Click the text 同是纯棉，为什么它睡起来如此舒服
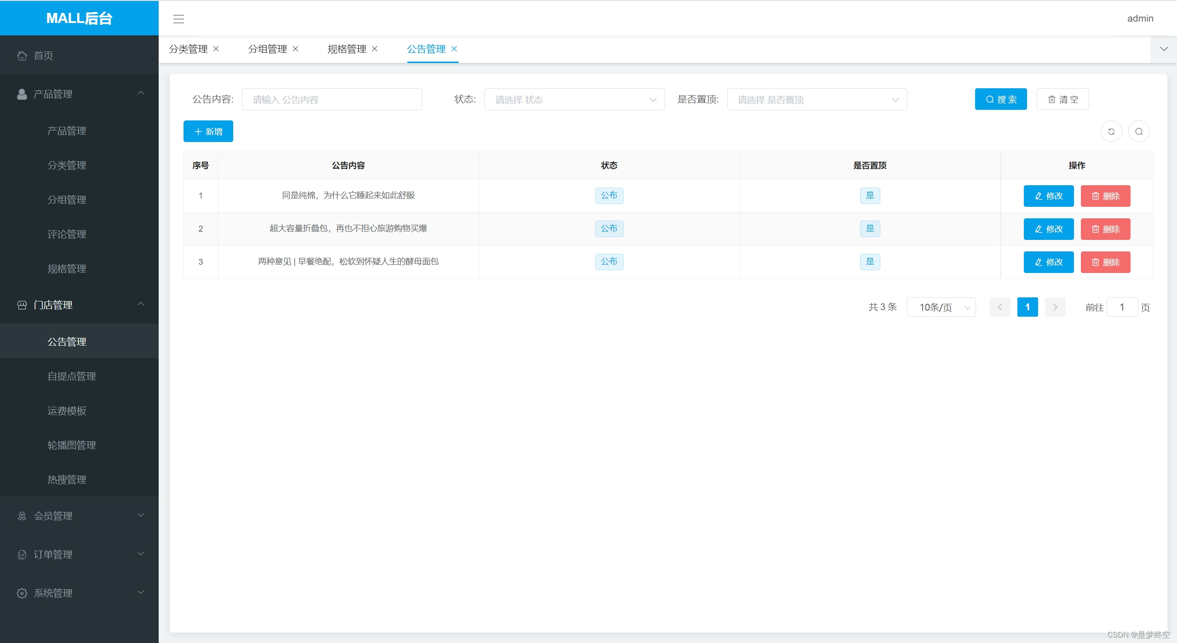 (x=348, y=196)
